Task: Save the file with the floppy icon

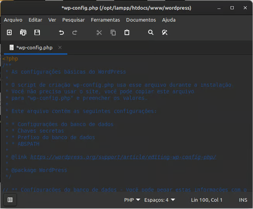Action: tap(37, 33)
